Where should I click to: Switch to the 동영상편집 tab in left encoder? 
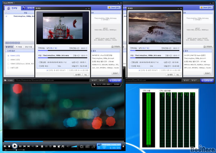[28, 8]
